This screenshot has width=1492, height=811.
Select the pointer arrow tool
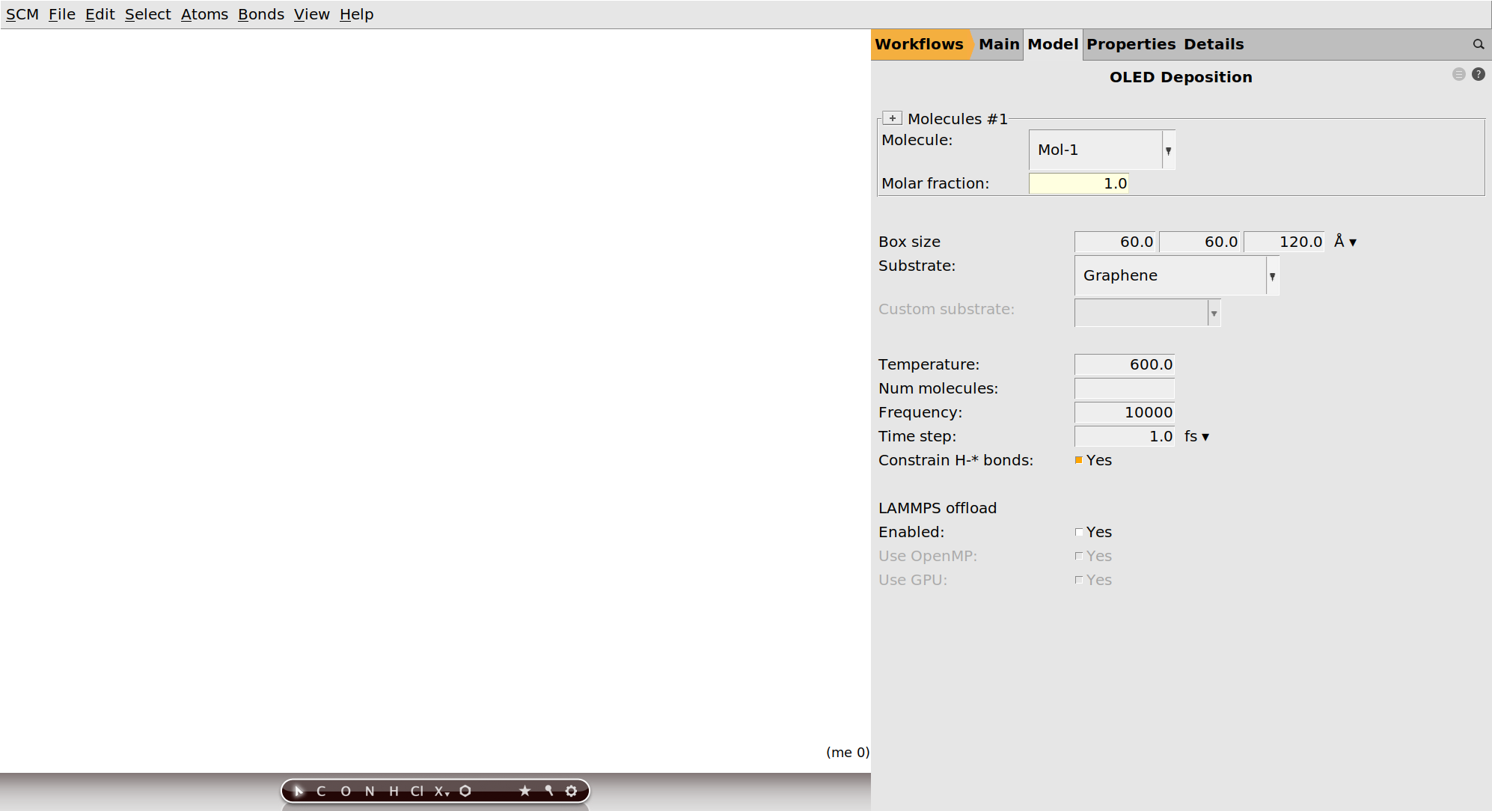[299, 791]
